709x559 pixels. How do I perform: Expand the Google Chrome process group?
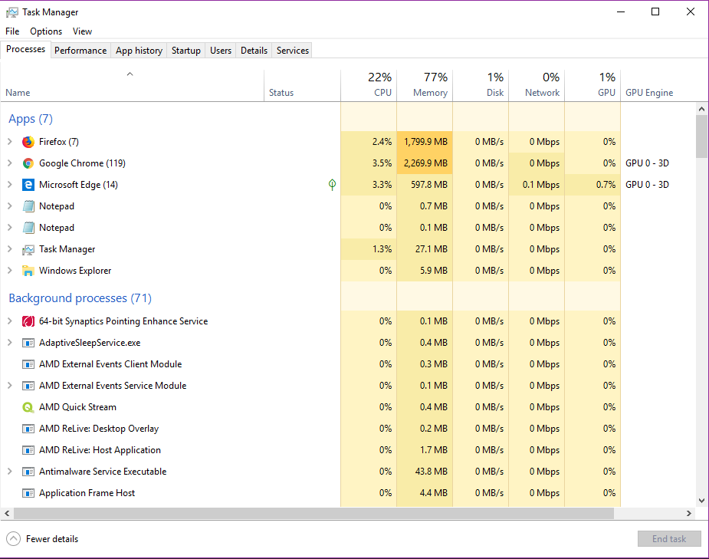pos(10,163)
